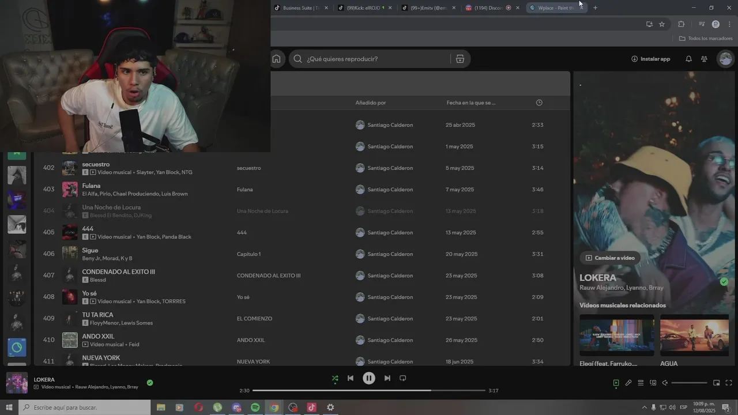Viewport: 738px width, 415px height.
Task: Sort by Fecha en la que se... column
Action: pyautogui.click(x=471, y=103)
